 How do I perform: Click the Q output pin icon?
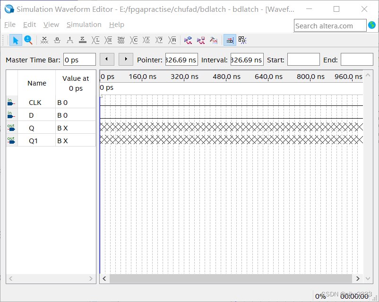tap(11, 128)
